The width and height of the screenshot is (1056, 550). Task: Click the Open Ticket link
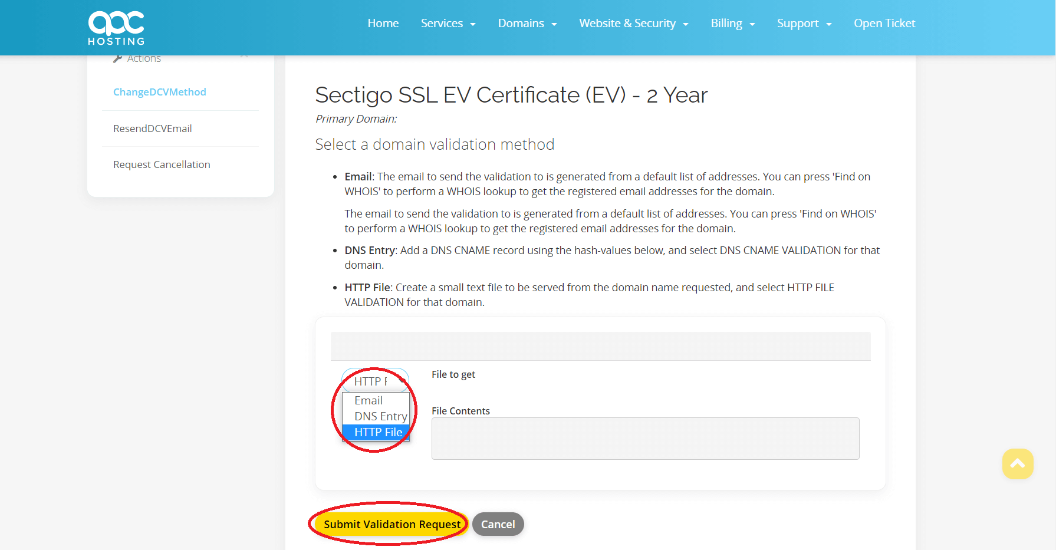coord(884,23)
